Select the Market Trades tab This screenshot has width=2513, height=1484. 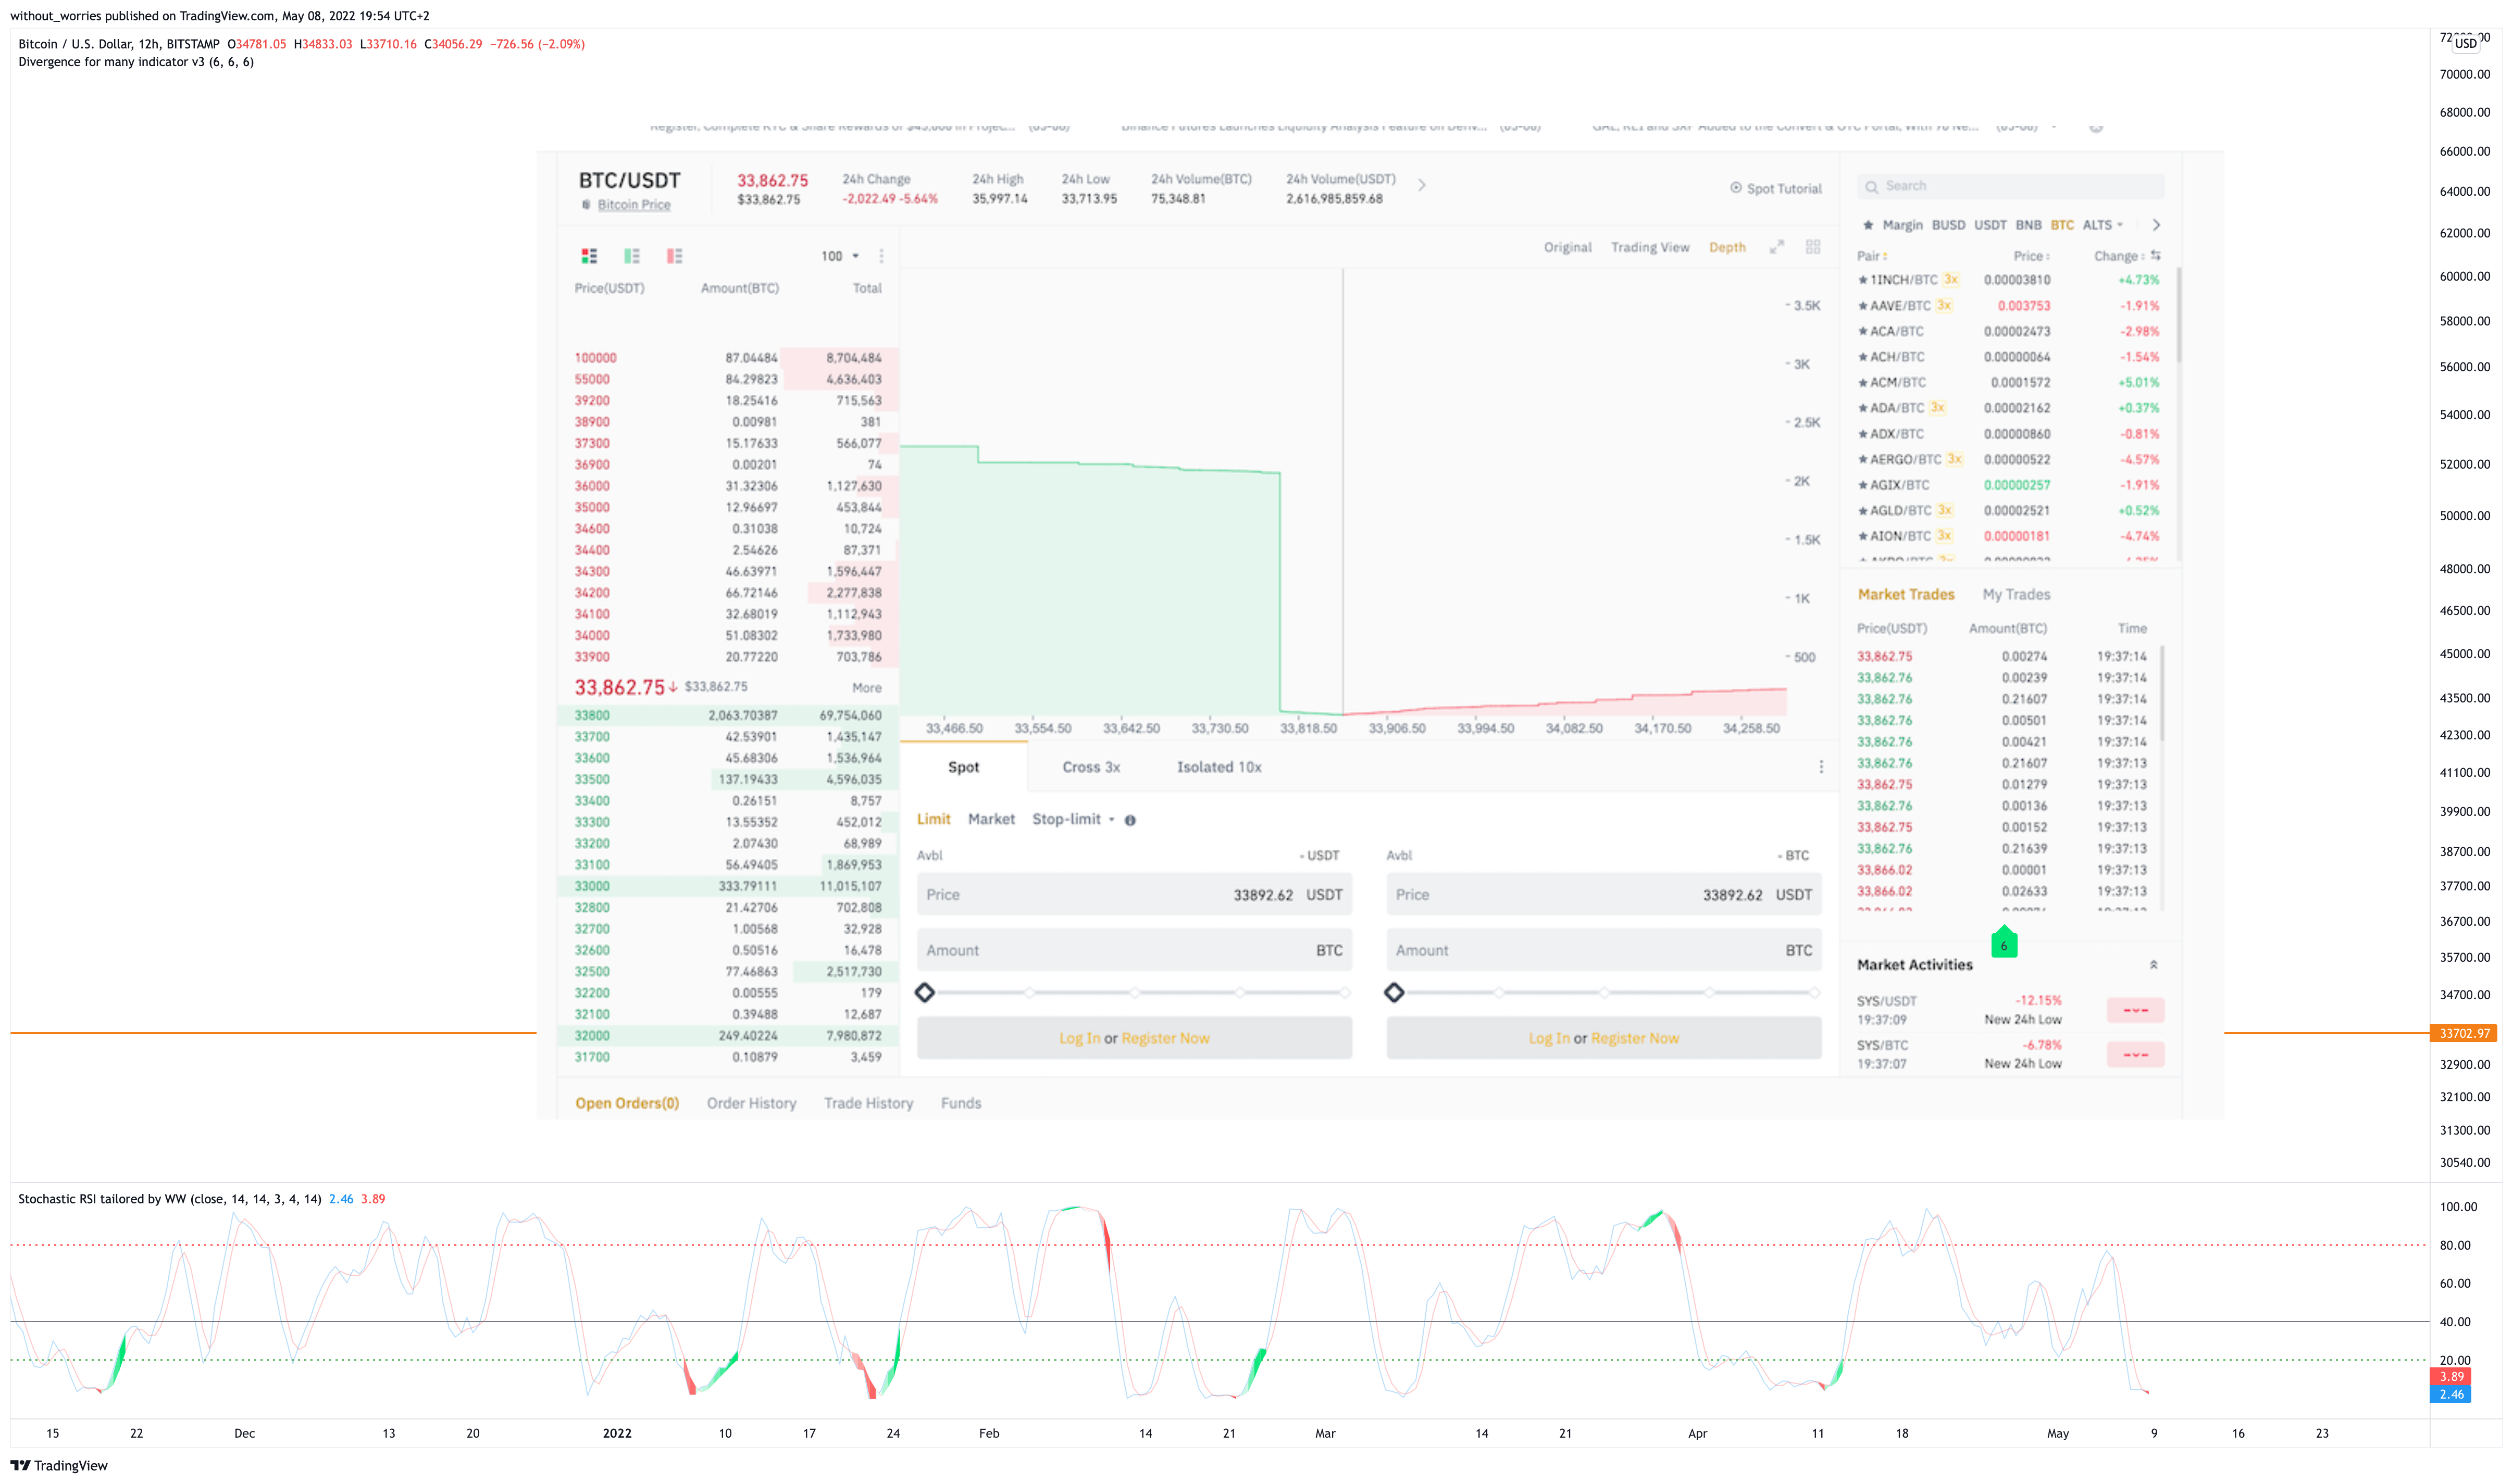pos(1906,594)
